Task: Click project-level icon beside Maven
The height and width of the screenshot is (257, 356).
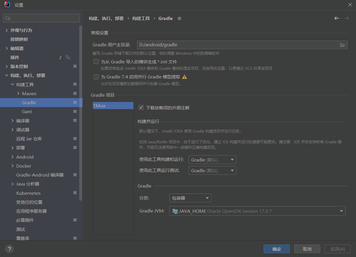Action: click(75, 93)
